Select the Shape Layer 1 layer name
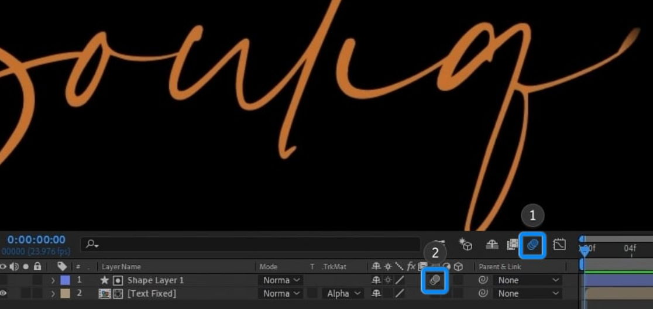The image size is (653, 309). coord(155,280)
